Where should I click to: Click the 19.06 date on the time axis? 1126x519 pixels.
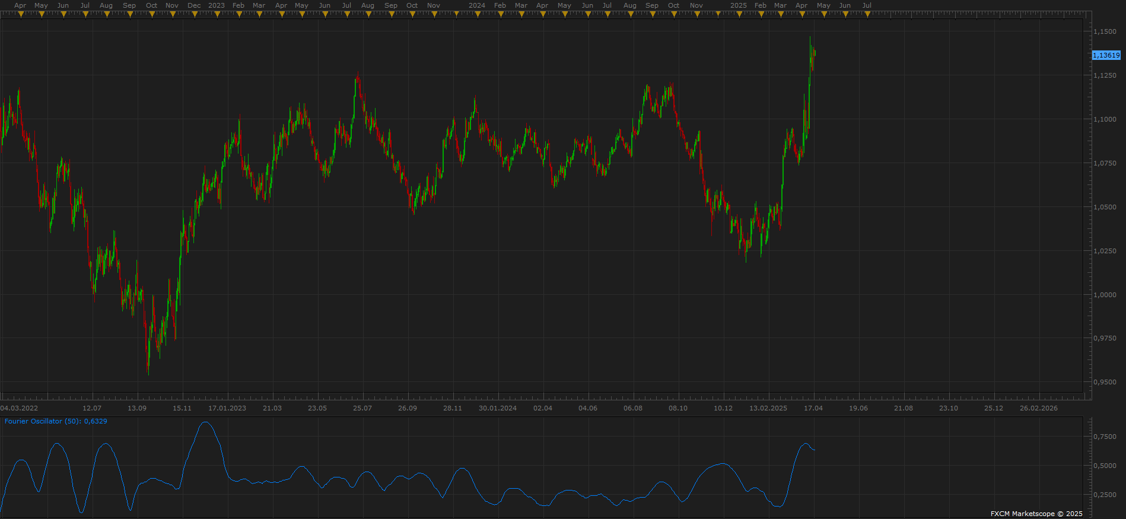pyautogui.click(x=858, y=408)
